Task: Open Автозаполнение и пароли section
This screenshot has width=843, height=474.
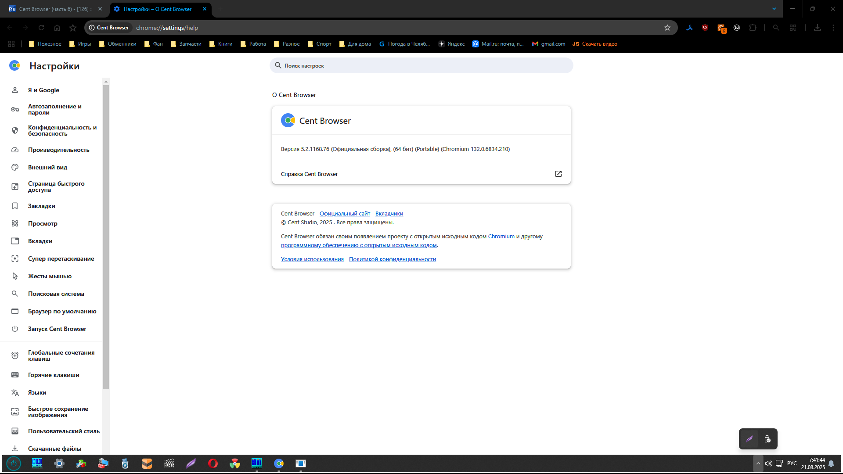Action: [x=51, y=109]
